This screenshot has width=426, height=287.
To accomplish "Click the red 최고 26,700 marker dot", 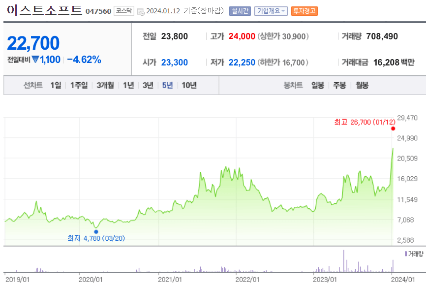I will 393,128.
